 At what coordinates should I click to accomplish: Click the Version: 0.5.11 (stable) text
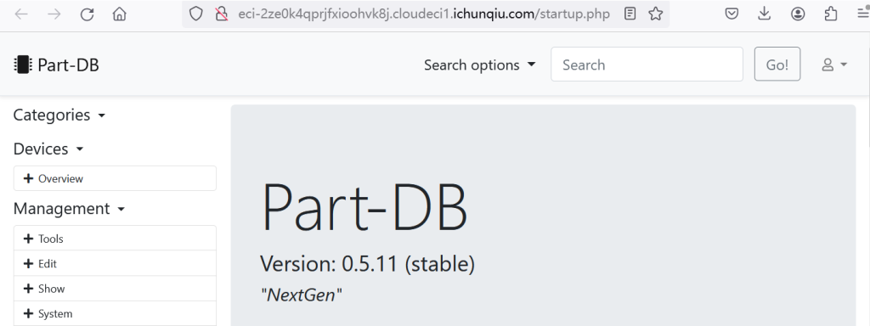[x=367, y=264]
